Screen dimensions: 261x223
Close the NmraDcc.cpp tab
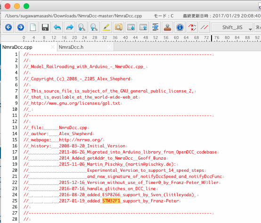coord(53,47)
